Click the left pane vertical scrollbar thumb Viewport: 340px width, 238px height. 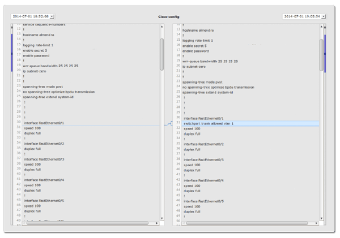point(161,54)
